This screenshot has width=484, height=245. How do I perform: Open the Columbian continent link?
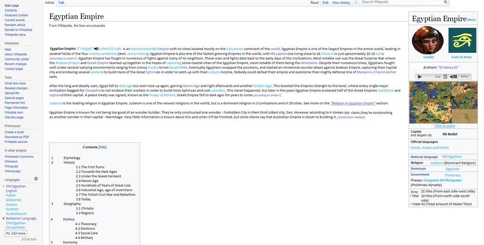[x=235, y=49]
